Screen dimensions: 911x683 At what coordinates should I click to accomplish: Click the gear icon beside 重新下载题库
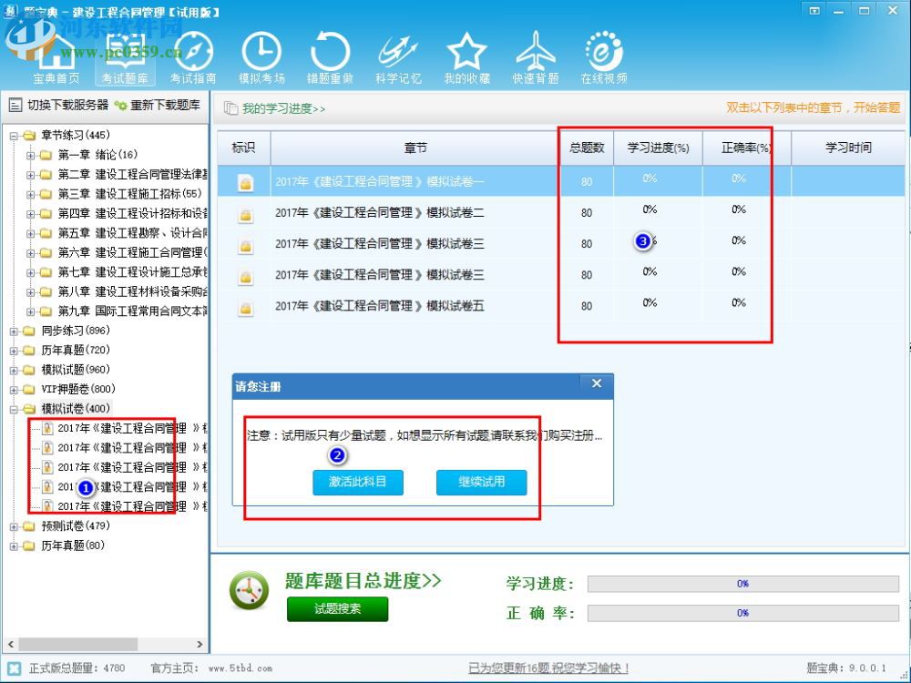point(119,105)
